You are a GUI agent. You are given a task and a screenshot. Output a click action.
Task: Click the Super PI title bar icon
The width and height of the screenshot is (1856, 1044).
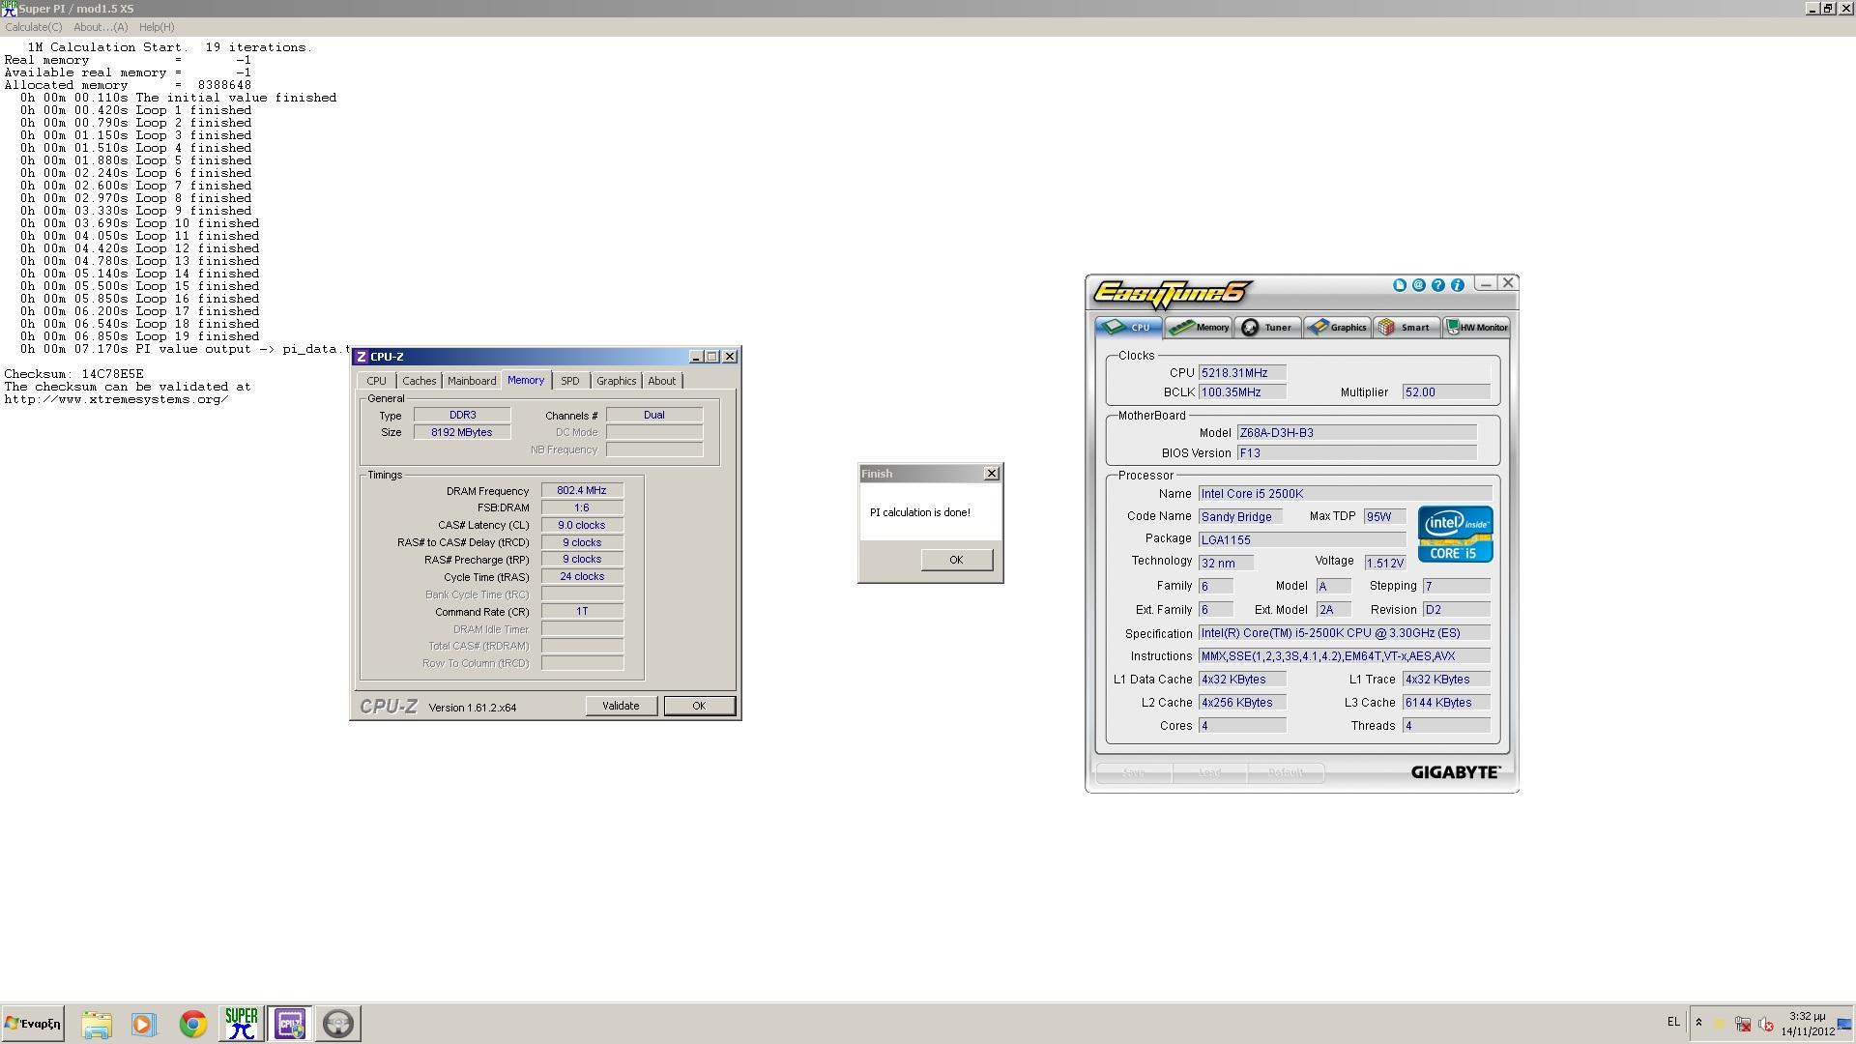(9, 9)
